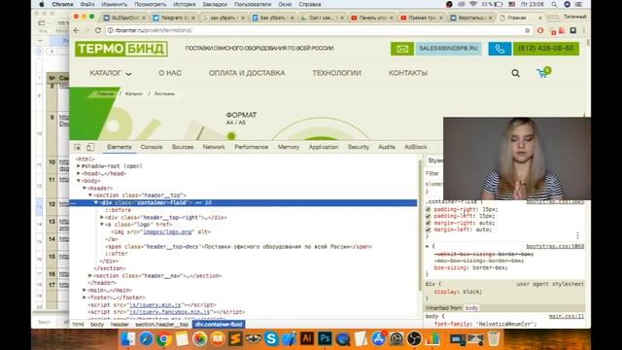622x350 pixels.
Task: Open Photos app in the dock
Action: click(199, 339)
